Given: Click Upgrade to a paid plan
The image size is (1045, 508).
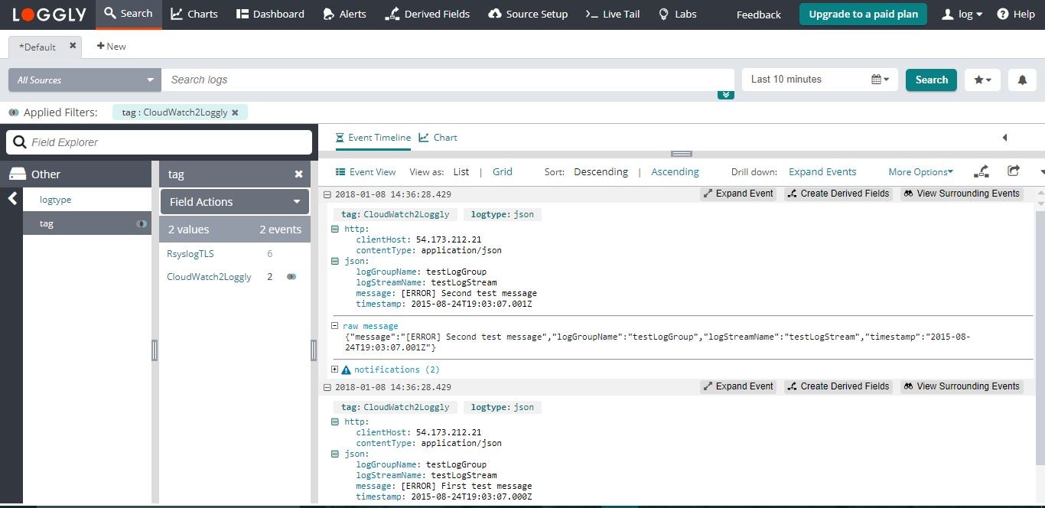Looking at the screenshot, I should [863, 14].
